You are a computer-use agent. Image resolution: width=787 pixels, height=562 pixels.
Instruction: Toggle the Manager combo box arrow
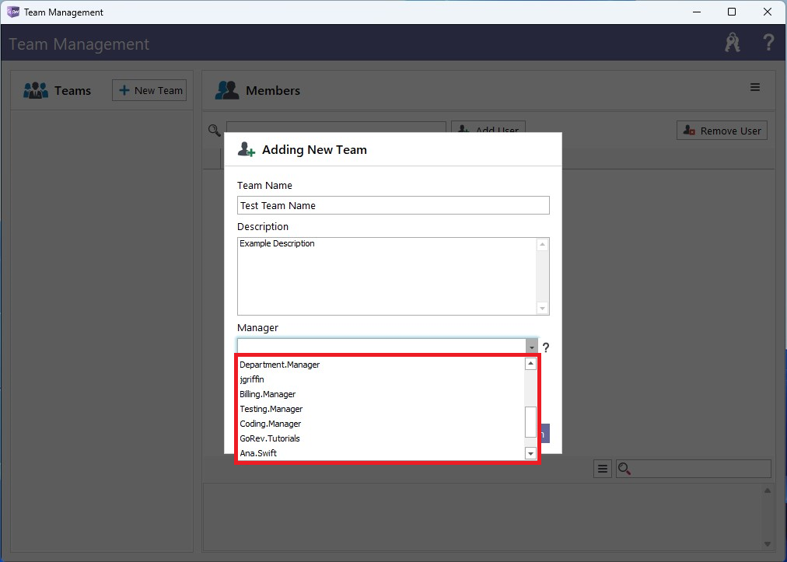(531, 347)
